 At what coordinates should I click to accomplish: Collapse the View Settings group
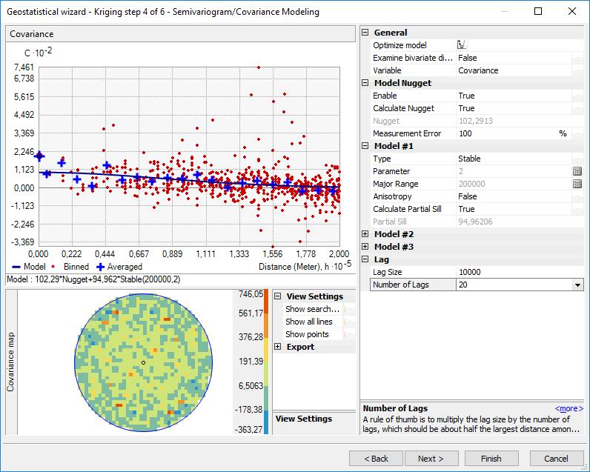[x=278, y=296]
